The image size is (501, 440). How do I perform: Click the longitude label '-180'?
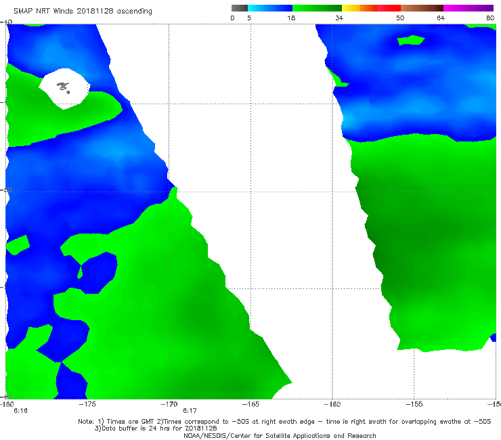[x=7, y=404]
